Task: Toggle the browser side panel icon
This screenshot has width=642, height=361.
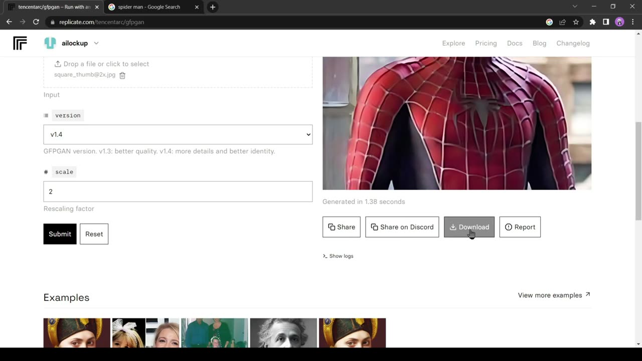Action: pos(606,22)
